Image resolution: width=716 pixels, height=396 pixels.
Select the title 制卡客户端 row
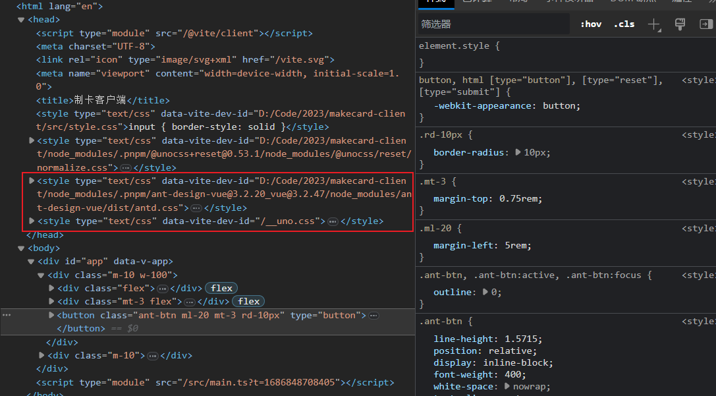coord(103,101)
